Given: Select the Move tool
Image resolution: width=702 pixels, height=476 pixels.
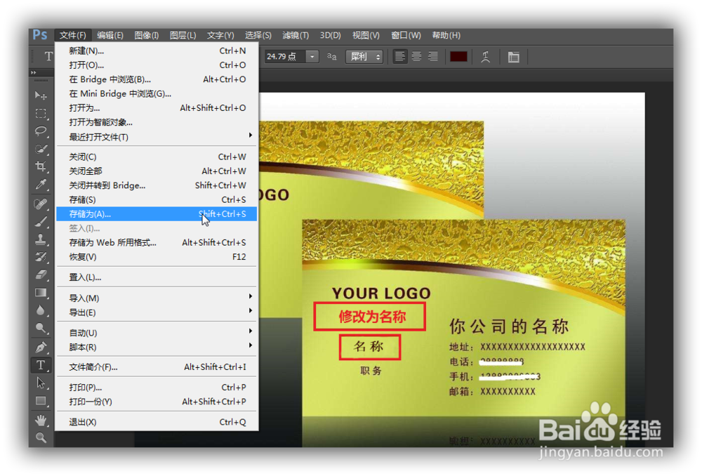Looking at the screenshot, I should point(41,95).
